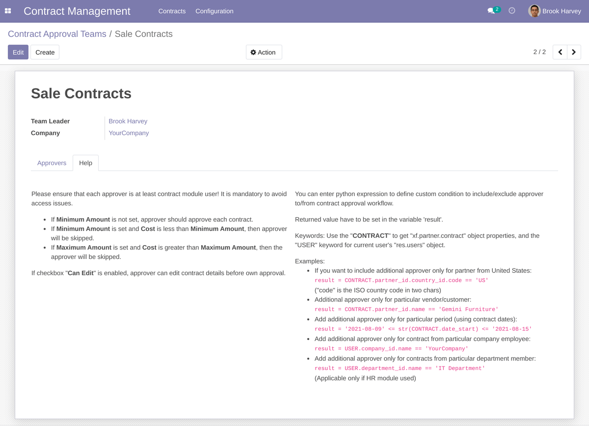
Task: Select the Help tab
Action: pyautogui.click(x=85, y=163)
